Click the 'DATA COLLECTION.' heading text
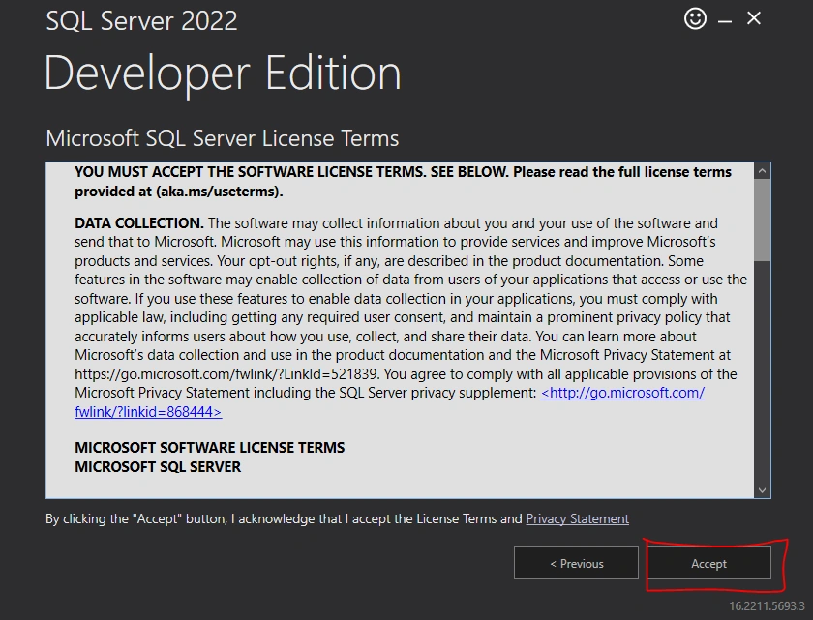 pos(139,223)
